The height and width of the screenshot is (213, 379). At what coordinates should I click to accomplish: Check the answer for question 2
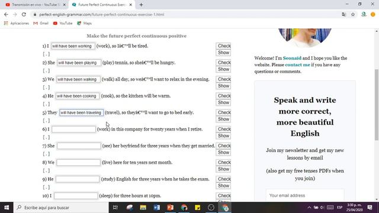point(223,63)
